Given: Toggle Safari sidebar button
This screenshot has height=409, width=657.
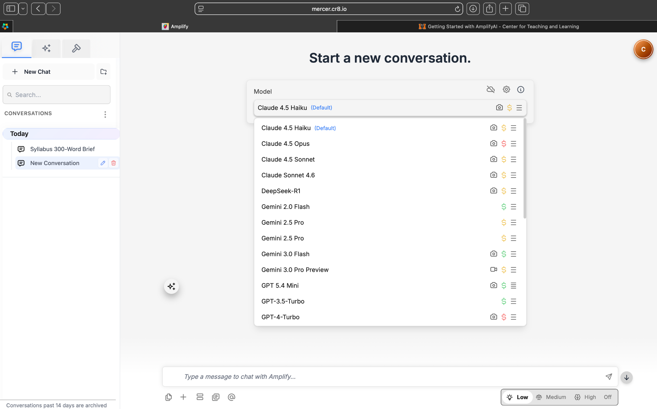Looking at the screenshot, I should (11, 9).
